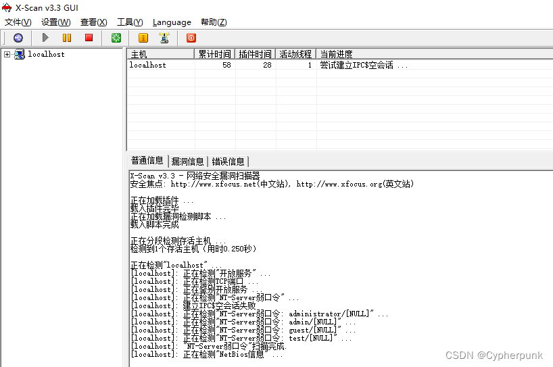Click log line testing administrator/[NULL]
553x367 pixels.
(259, 314)
